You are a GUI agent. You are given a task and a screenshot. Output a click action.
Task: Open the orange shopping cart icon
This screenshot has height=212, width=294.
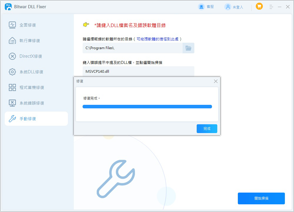pyautogui.click(x=259, y=6)
